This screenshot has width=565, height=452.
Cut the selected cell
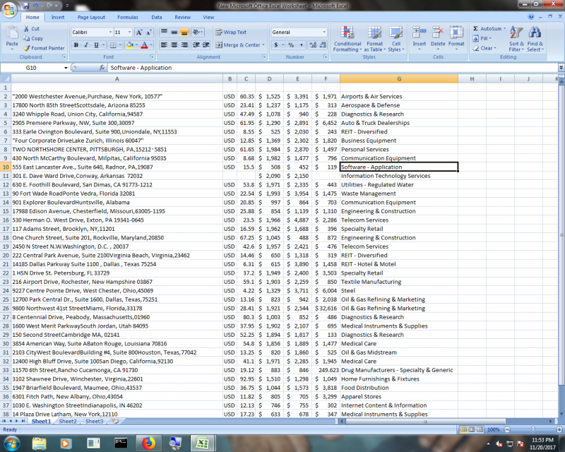click(32, 28)
